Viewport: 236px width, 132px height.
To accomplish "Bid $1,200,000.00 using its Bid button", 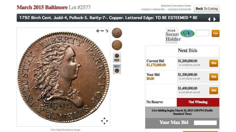I will (x=214, y=63).
